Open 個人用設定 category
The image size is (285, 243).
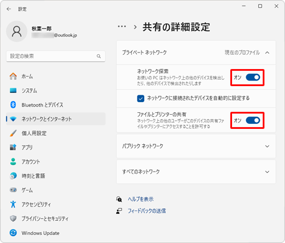tap(56, 133)
